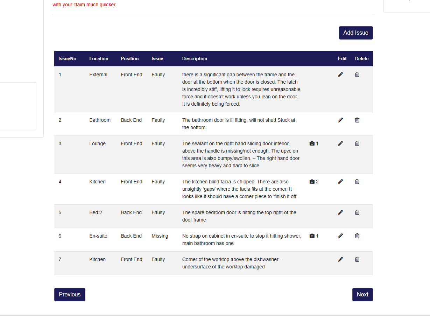
Task: Edit the Lounge sliding door issue
Action: (x=340, y=143)
